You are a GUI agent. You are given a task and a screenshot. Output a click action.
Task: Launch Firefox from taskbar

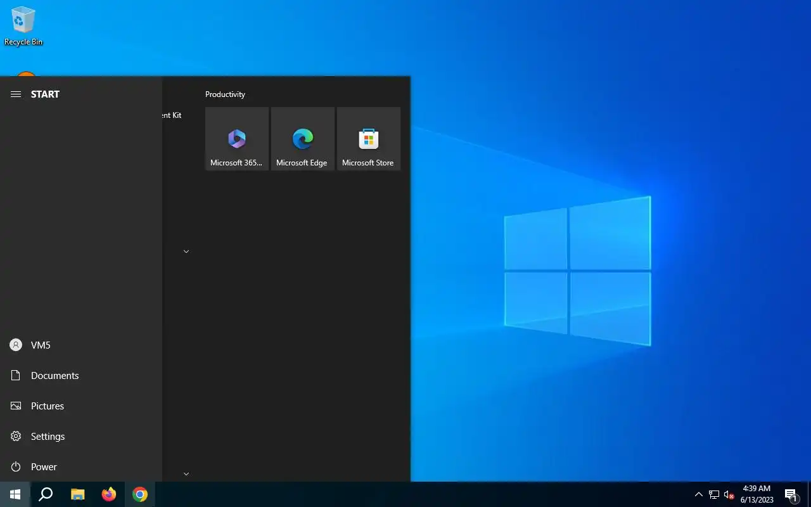(x=109, y=494)
